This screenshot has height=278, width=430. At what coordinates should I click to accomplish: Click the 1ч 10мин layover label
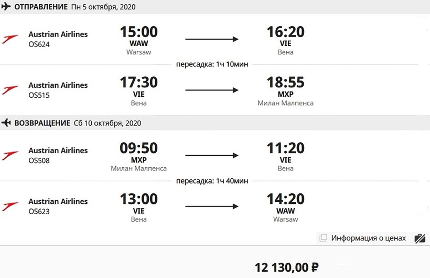pyautogui.click(x=212, y=64)
